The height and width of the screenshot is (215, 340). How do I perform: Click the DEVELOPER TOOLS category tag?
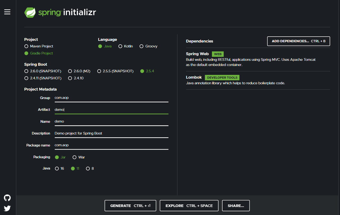[x=222, y=78]
